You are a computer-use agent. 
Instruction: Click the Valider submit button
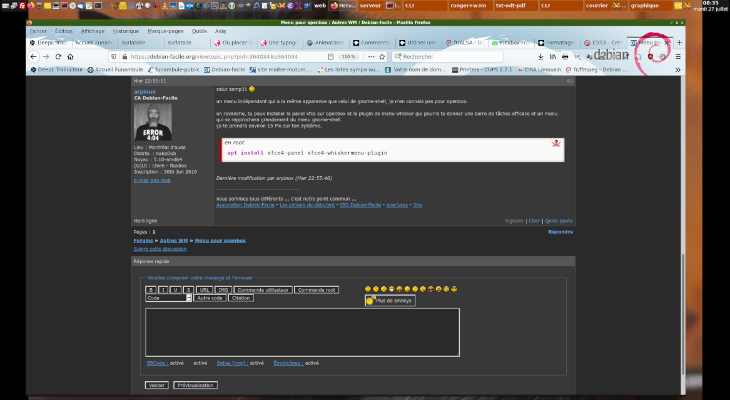pyautogui.click(x=156, y=386)
